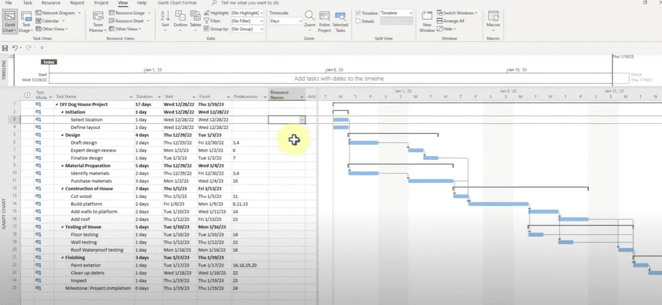Enable the Details checkbox
Image resolution: width=662 pixels, height=305 pixels.
pyautogui.click(x=358, y=21)
